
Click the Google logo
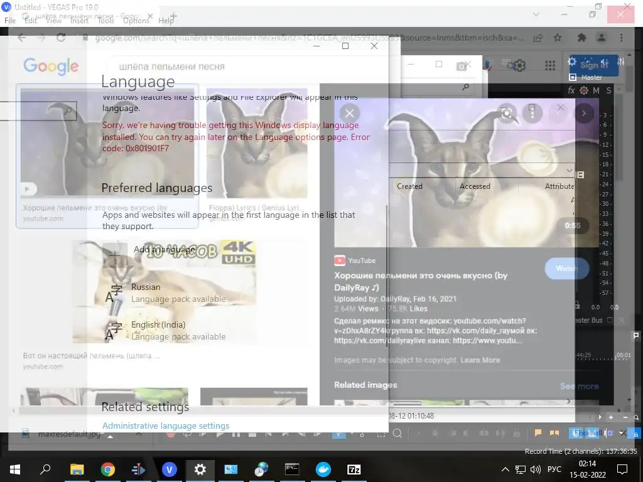[x=51, y=66]
